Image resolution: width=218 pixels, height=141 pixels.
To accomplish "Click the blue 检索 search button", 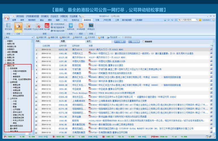I will (x=120, y=42).
